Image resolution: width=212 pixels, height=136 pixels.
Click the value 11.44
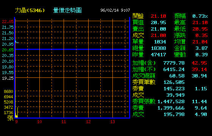click(x=200, y=102)
